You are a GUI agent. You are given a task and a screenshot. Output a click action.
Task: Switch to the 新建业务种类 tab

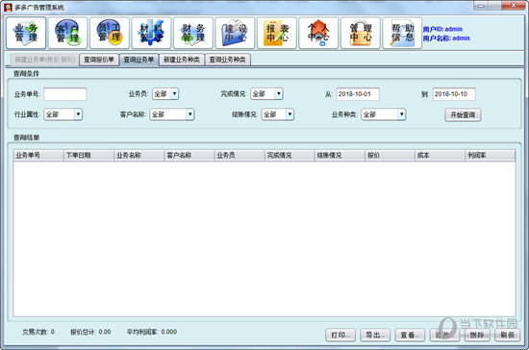tap(182, 60)
